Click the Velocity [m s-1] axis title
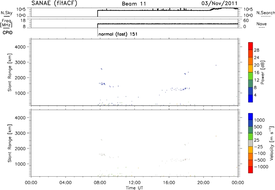The width and height of the screenshot is (275, 190). 272,143
